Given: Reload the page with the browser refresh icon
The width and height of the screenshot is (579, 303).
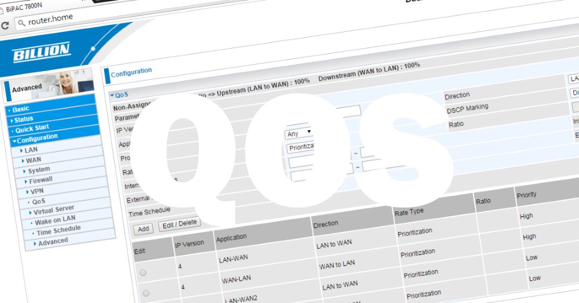Looking at the screenshot, I should pos(5,25).
